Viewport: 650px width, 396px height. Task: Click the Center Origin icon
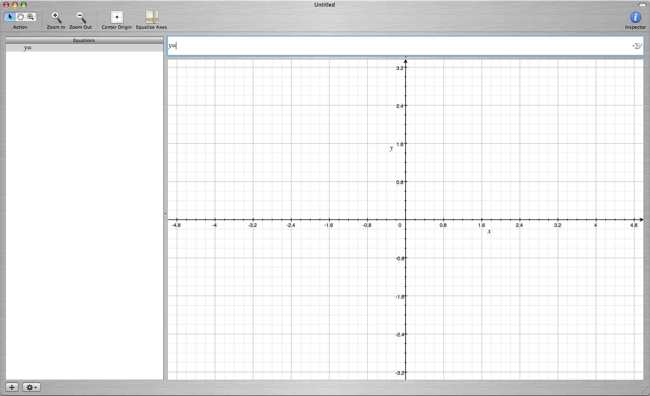[x=117, y=17]
